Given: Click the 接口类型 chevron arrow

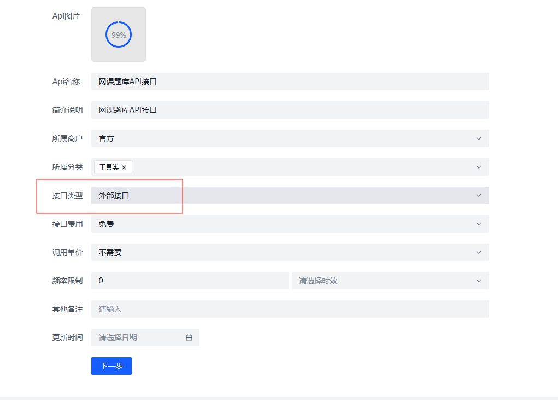Looking at the screenshot, I should [x=479, y=195].
